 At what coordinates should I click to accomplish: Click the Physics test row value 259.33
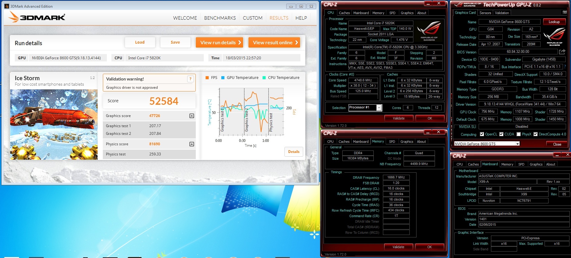coord(155,154)
